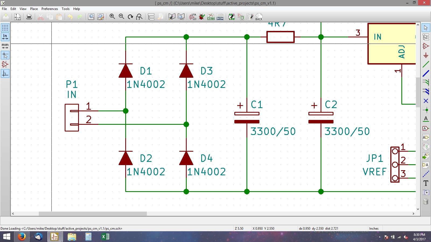Click the NET Generate netlist icon
Screen dimensions: 431x242
pos(211,17)
